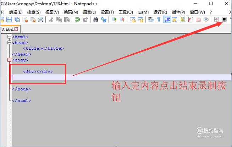Click the Print toolbar icon
This screenshot has width=232, height=147.
click(x=40, y=20)
